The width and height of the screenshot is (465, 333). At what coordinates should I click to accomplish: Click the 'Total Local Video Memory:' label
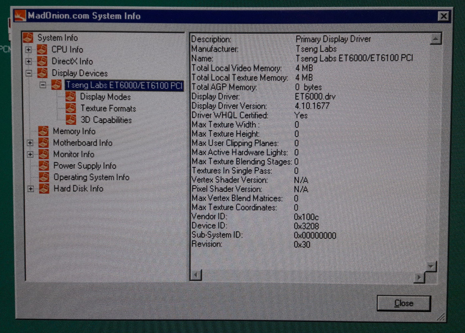coord(236,68)
